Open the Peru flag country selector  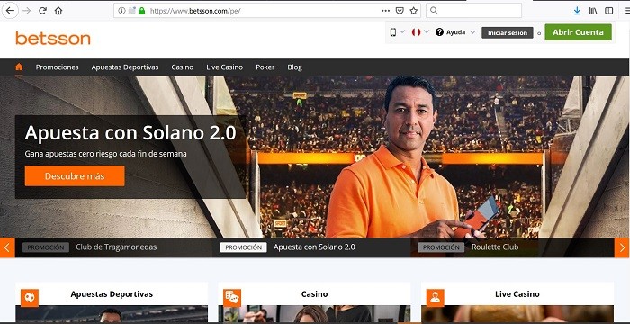(x=420, y=32)
